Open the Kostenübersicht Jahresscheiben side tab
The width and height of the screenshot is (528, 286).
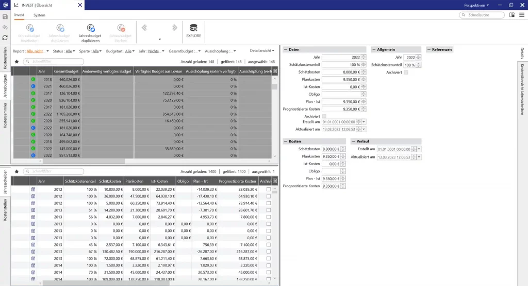(522, 90)
